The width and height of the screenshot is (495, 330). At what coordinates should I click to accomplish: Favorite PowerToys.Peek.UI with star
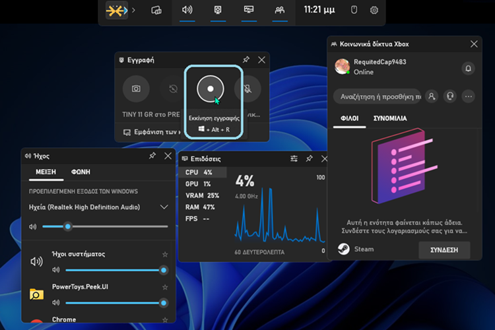point(165,287)
